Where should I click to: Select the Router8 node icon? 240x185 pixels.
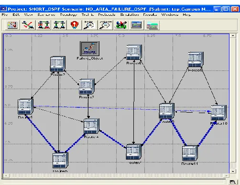196,59
